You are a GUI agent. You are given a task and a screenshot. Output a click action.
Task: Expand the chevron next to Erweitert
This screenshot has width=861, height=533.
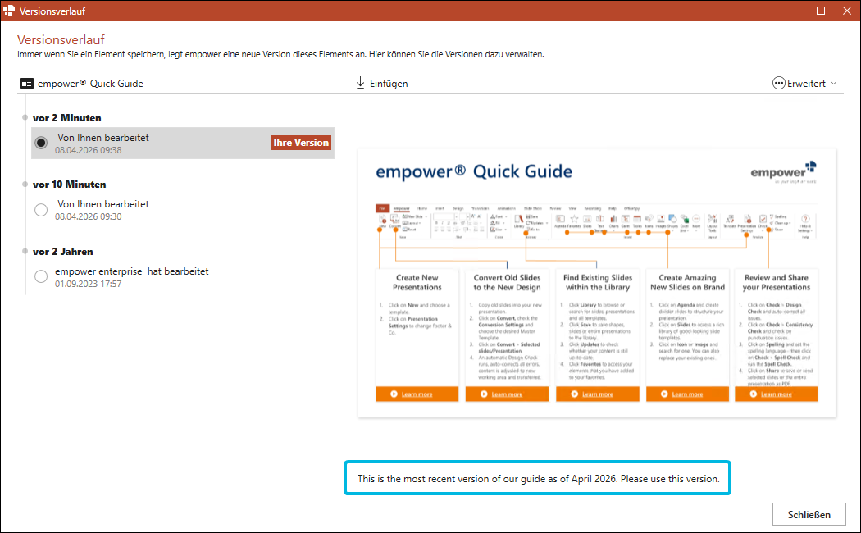pyautogui.click(x=834, y=84)
